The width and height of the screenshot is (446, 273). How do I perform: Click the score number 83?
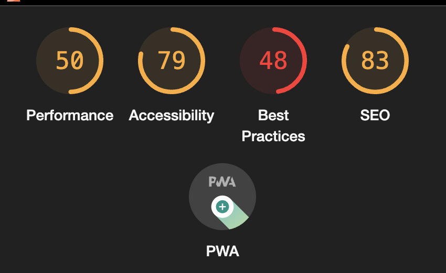point(375,60)
